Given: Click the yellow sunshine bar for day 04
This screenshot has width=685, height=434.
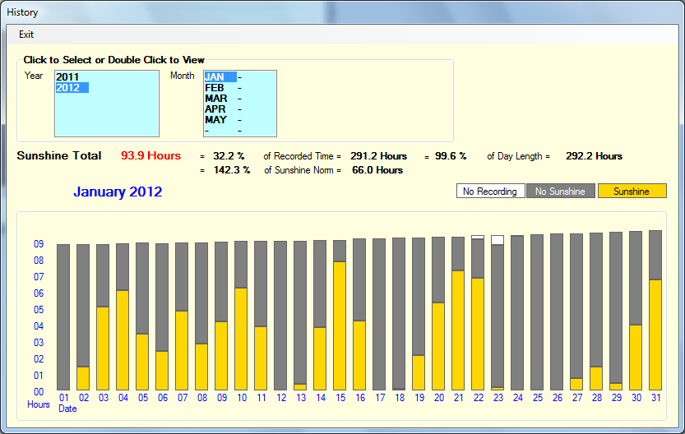Looking at the screenshot, I should 123,339.
